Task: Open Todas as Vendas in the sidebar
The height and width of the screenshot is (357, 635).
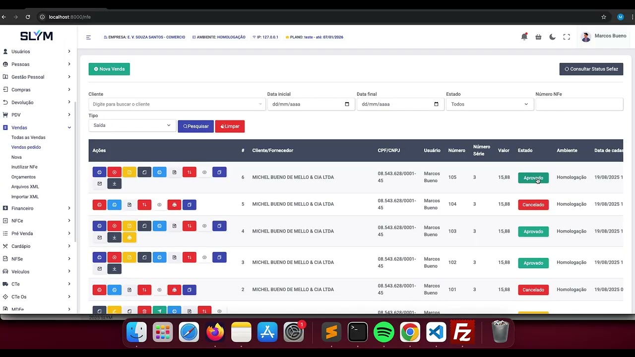Action: point(28,137)
